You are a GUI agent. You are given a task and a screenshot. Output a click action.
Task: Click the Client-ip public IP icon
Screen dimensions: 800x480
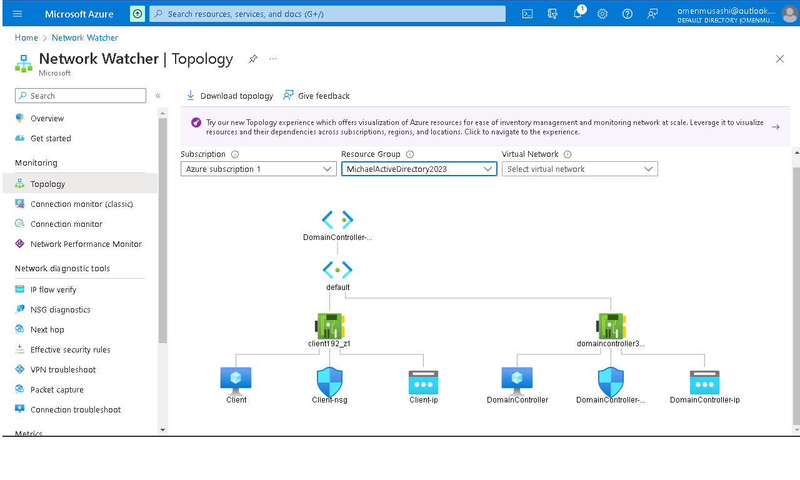pyautogui.click(x=423, y=381)
